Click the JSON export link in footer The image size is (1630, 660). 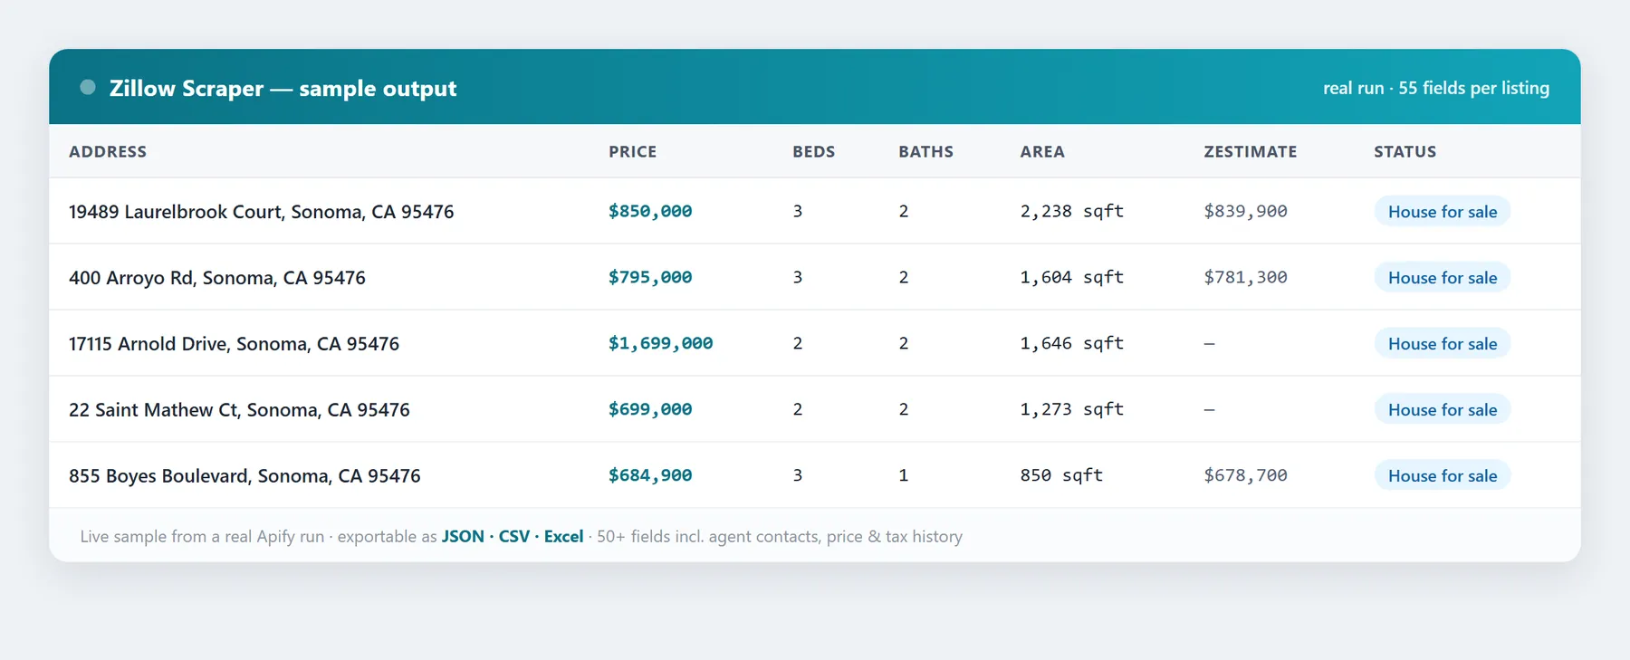(x=463, y=536)
